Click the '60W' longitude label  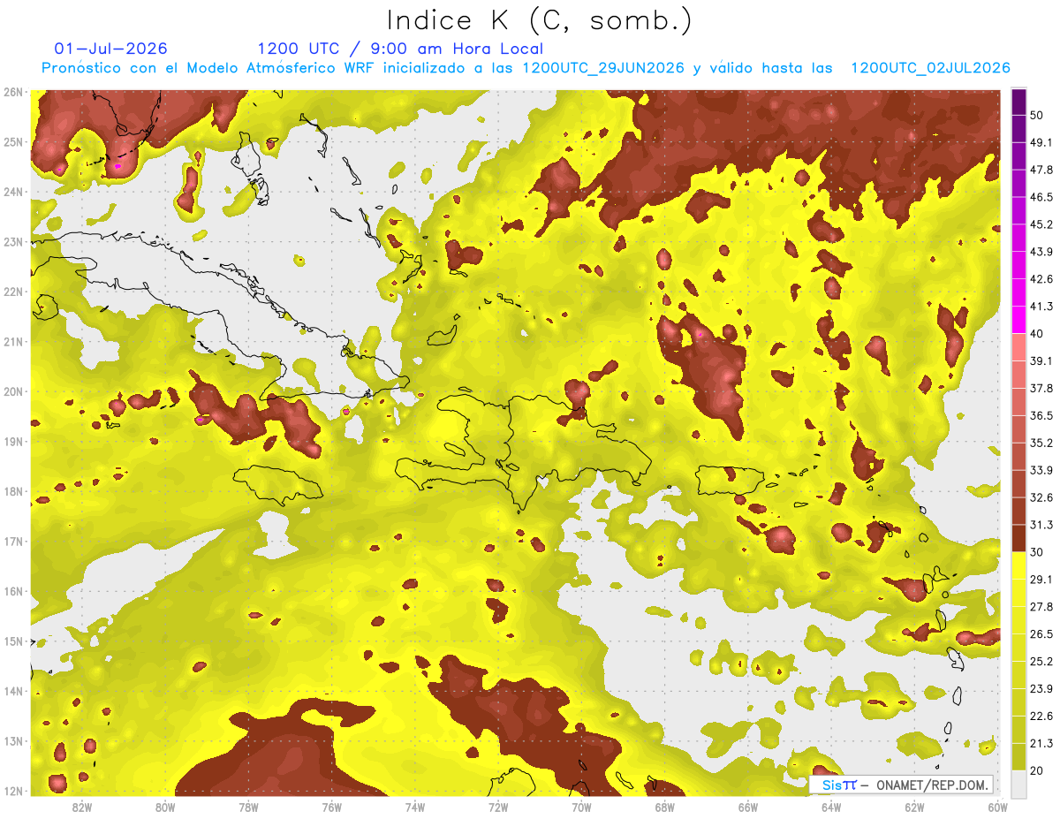997,808
